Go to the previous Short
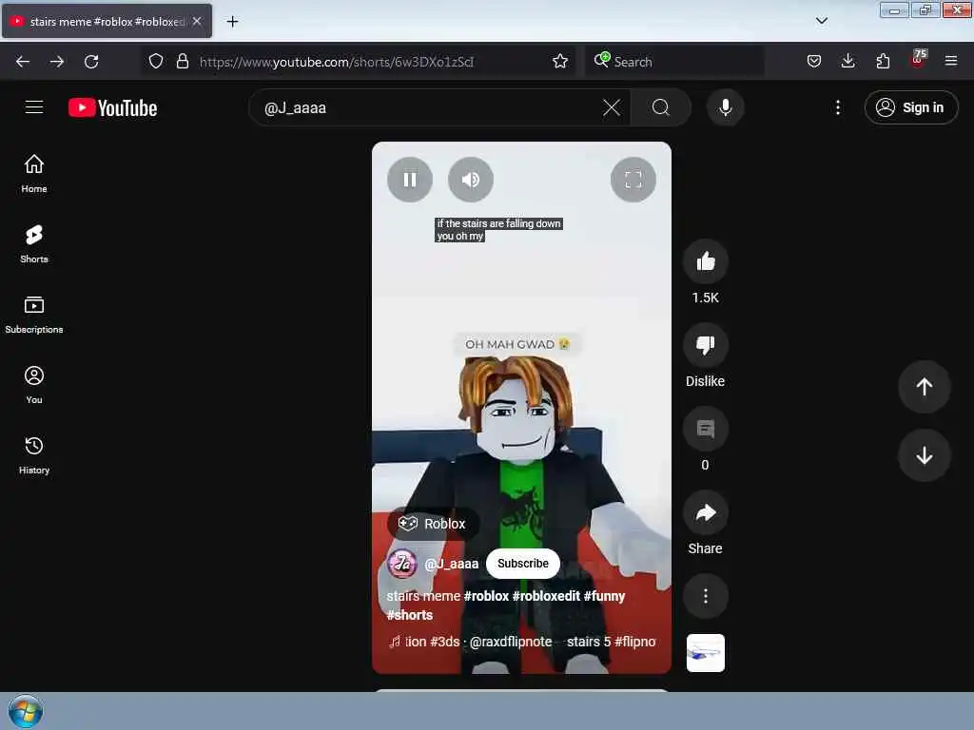This screenshot has width=974, height=730. pyautogui.click(x=924, y=387)
